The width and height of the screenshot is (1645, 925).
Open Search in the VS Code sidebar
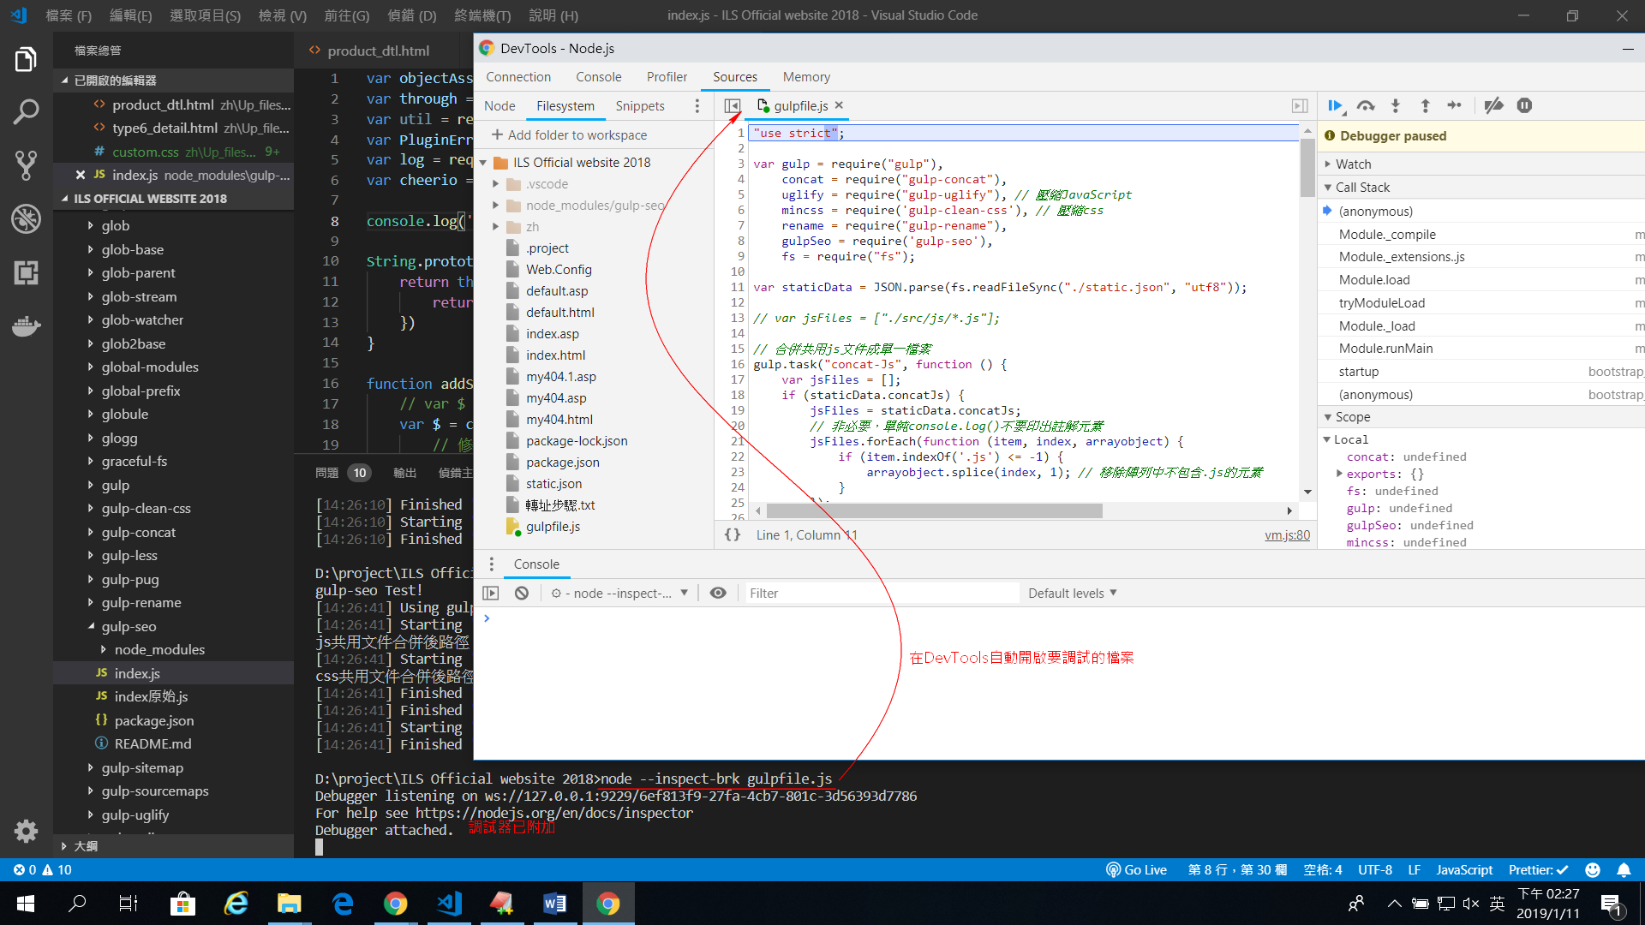click(x=26, y=111)
